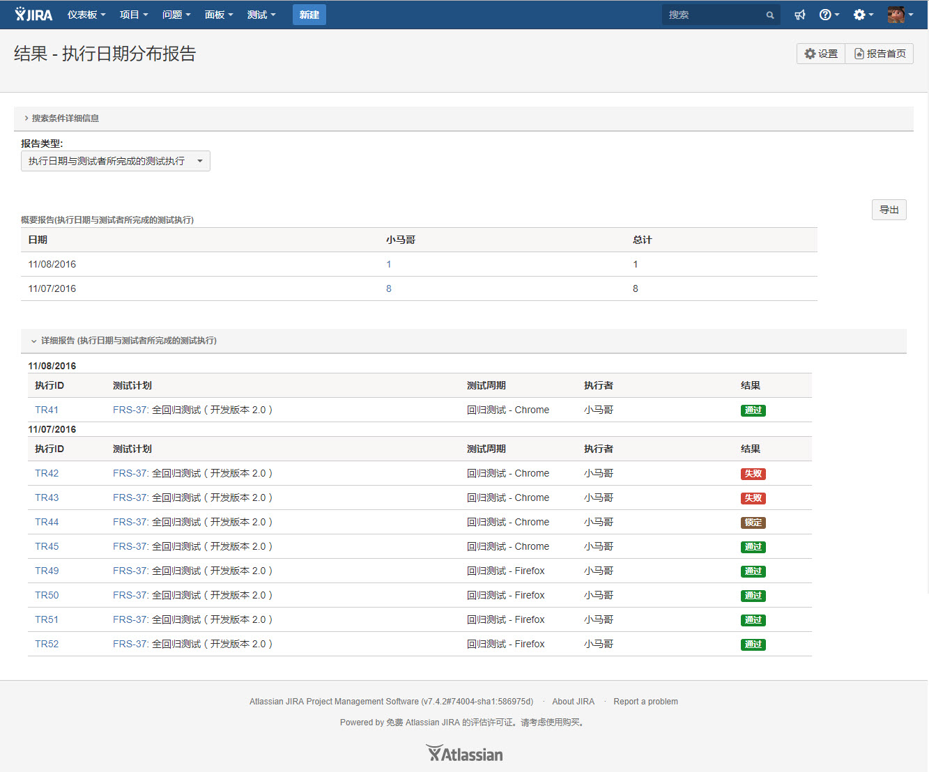Click count 8 for 11/07/2016 under 小马哥
Screen dimensions: 929x772
coord(389,288)
